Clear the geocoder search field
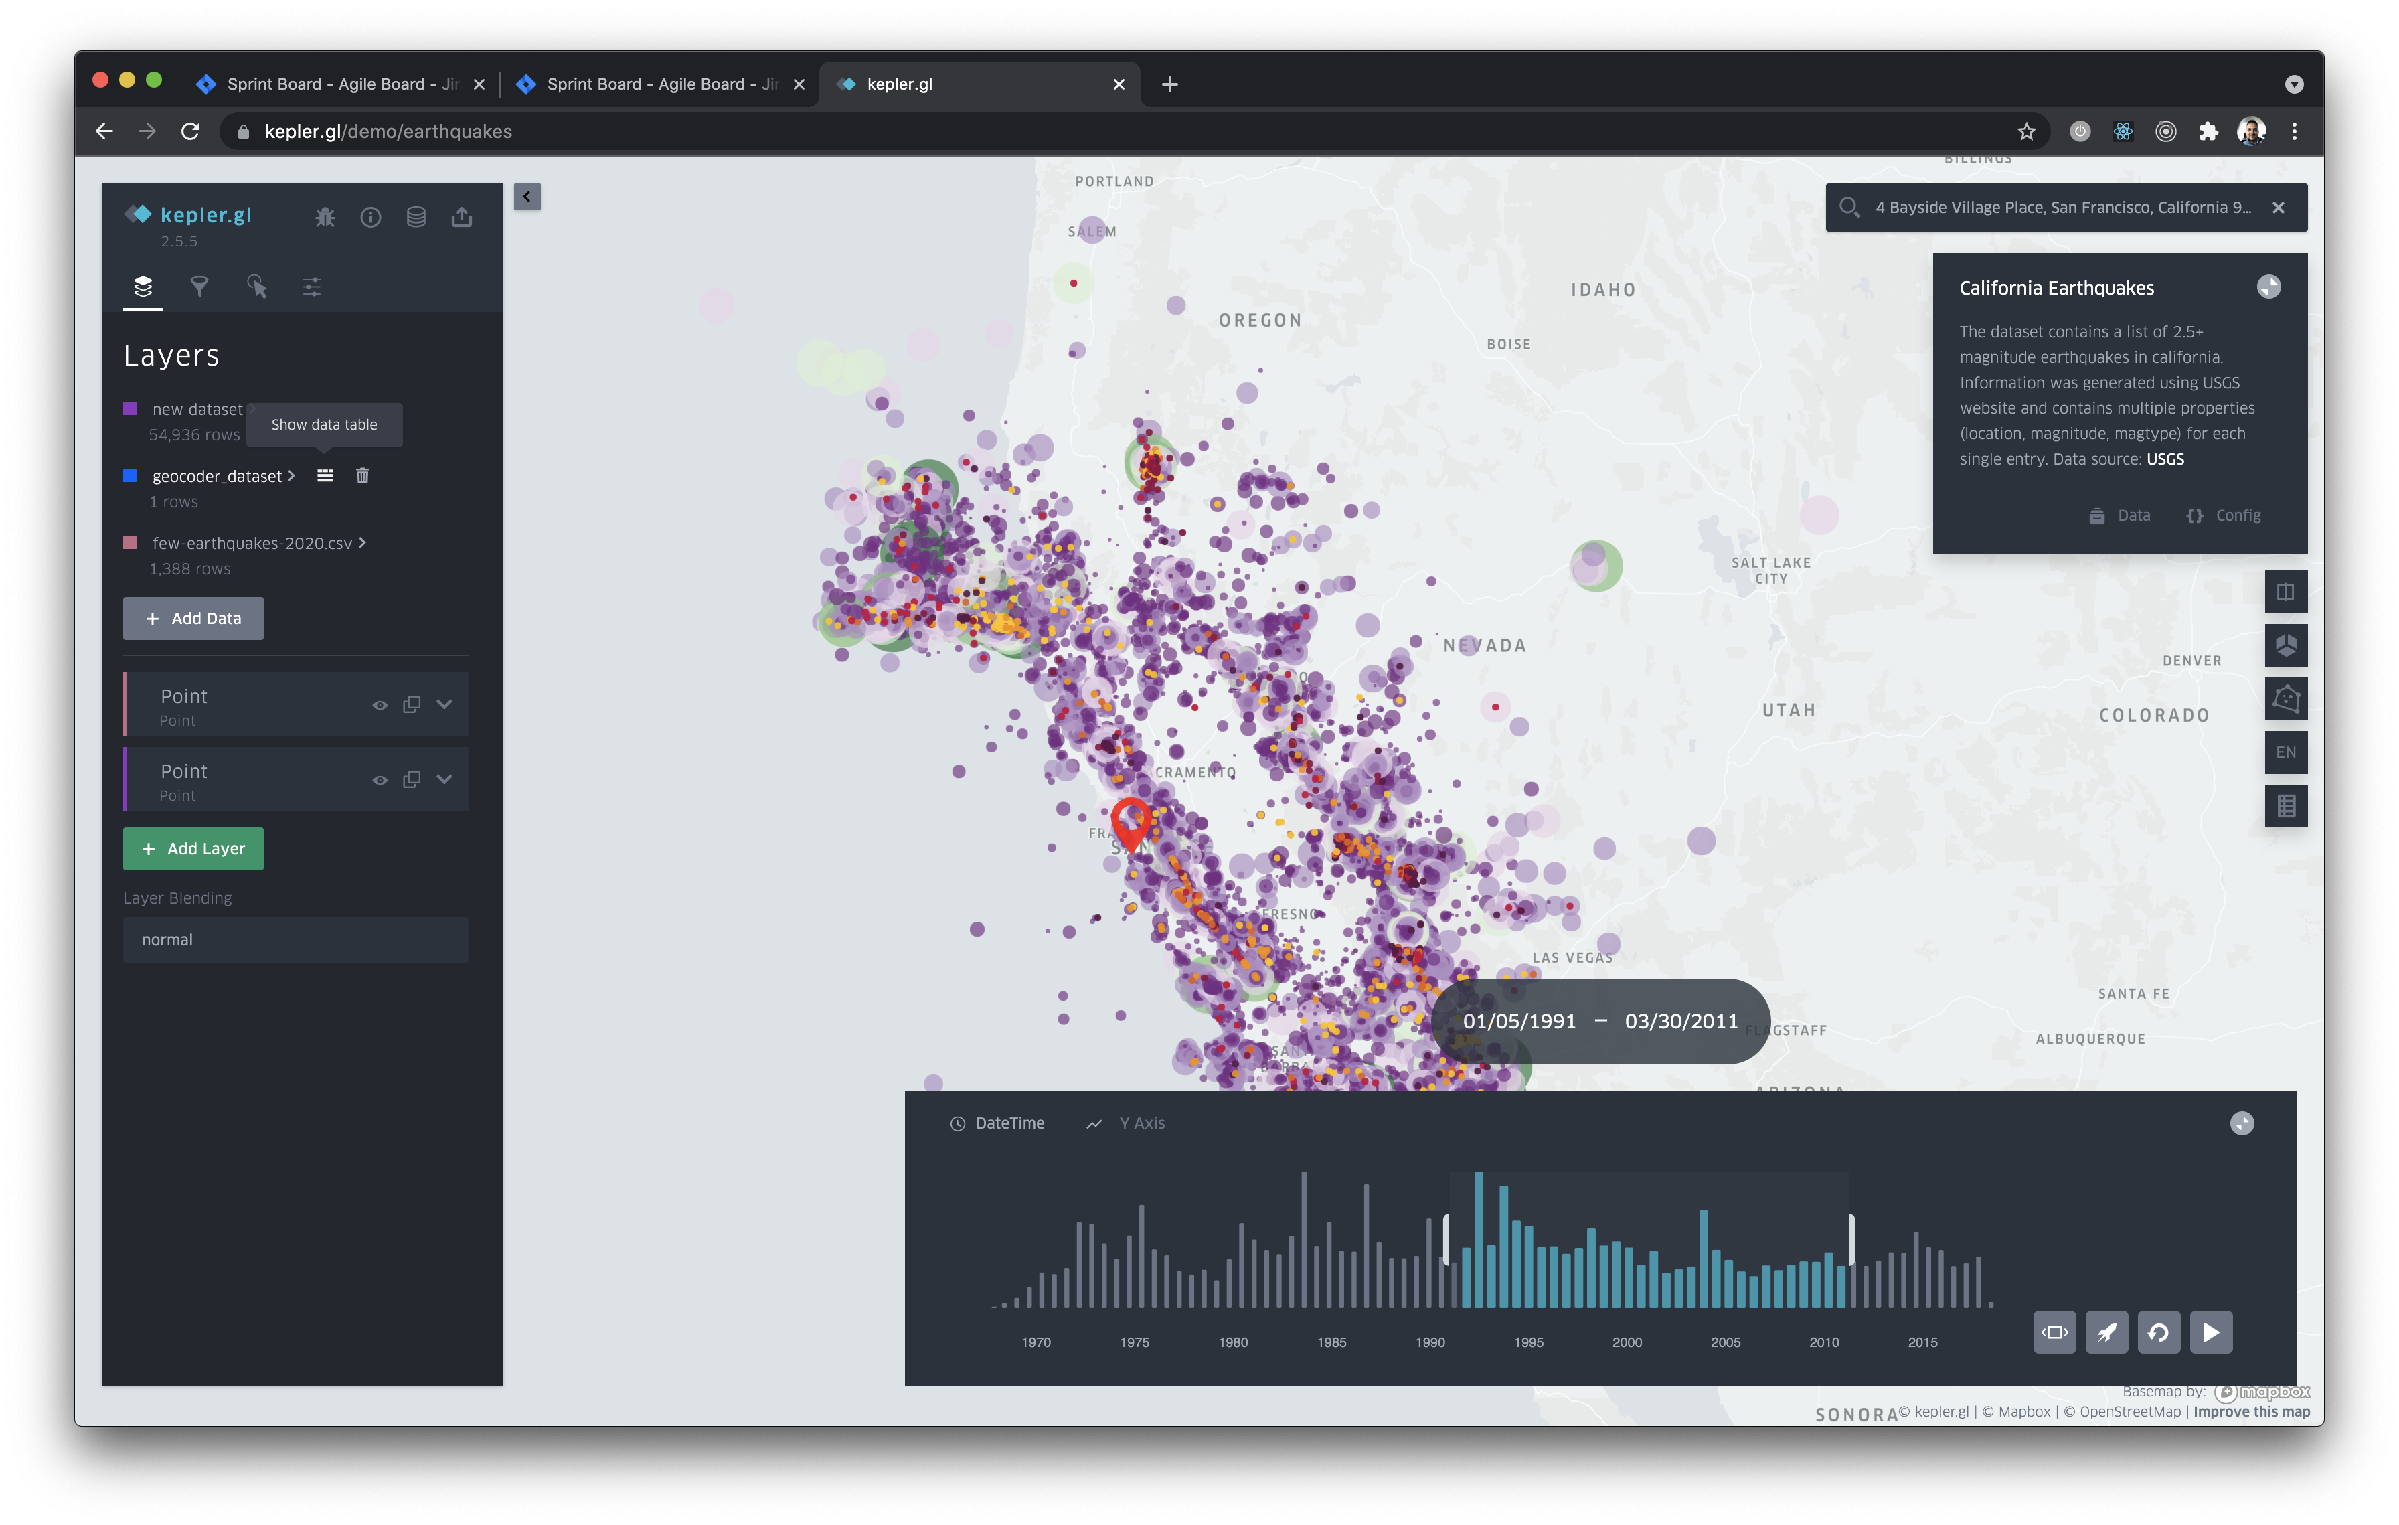The height and width of the screenshot is (1525, 2399). point(2279,207)
